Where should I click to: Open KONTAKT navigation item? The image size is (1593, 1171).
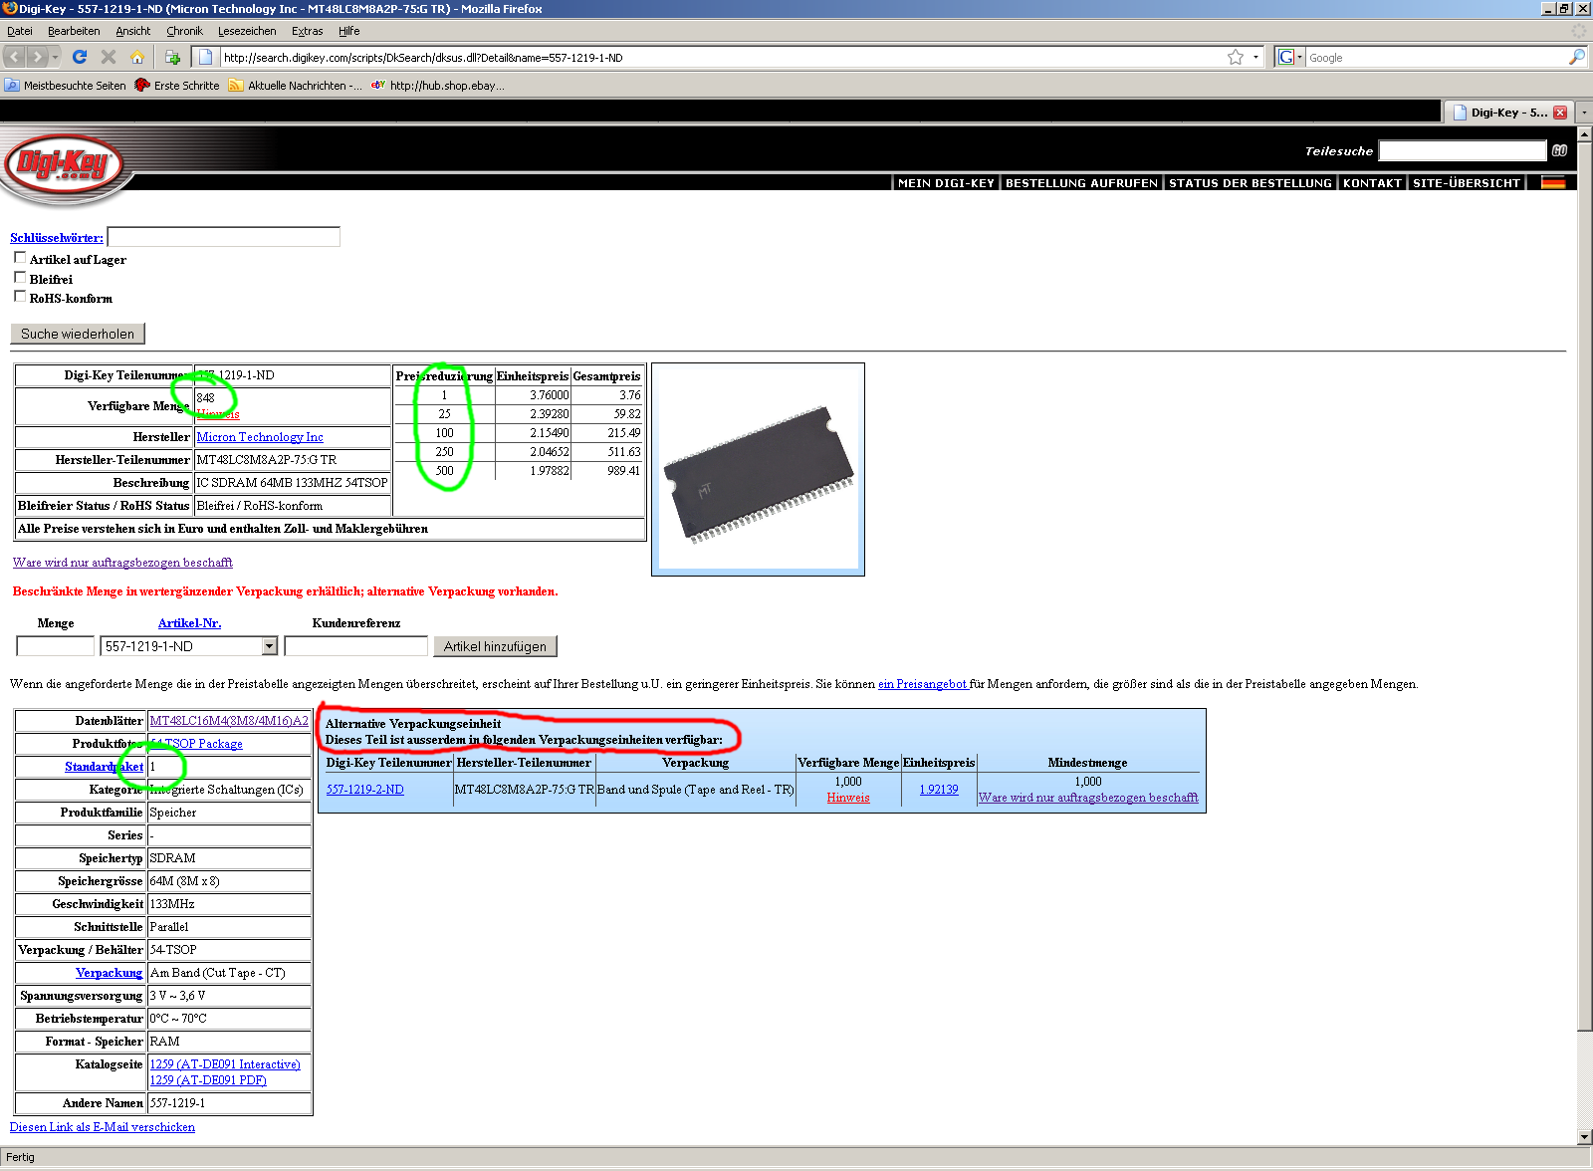[x=1372, y=183]
